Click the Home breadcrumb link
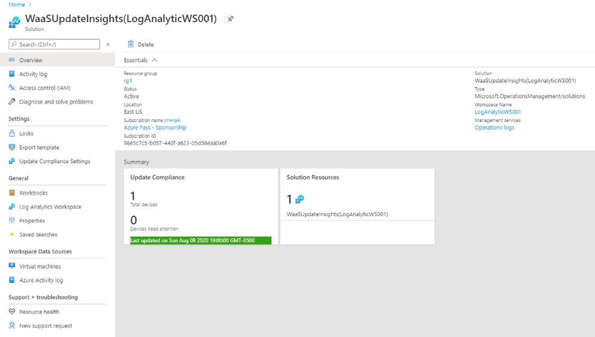 [17, 5]
